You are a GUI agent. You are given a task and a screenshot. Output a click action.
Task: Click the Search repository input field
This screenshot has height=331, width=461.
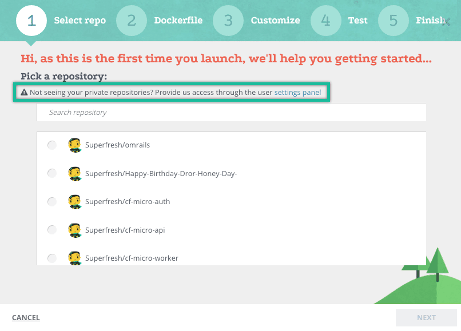click(x=231, y=113)
